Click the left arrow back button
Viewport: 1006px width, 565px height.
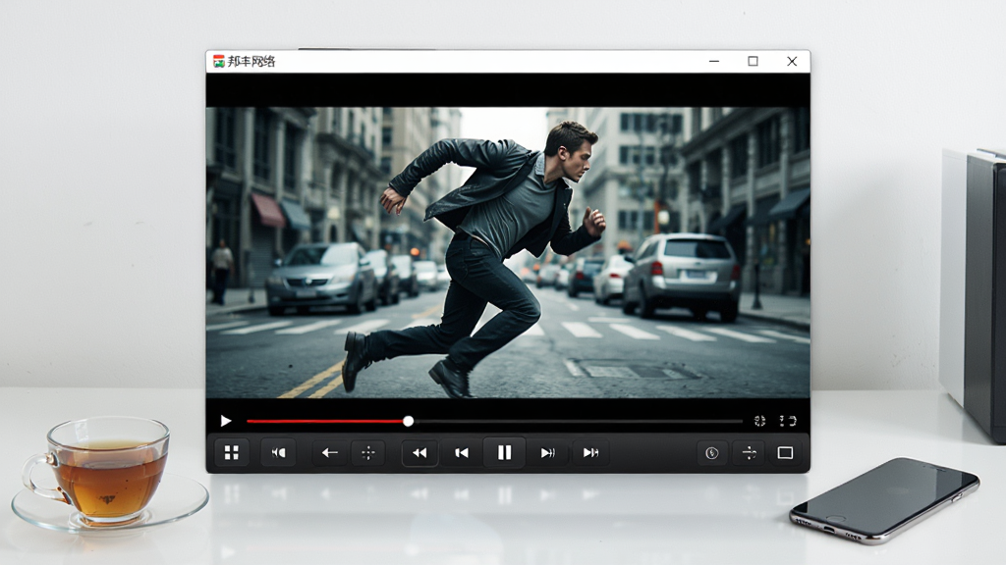click(330, 453)
